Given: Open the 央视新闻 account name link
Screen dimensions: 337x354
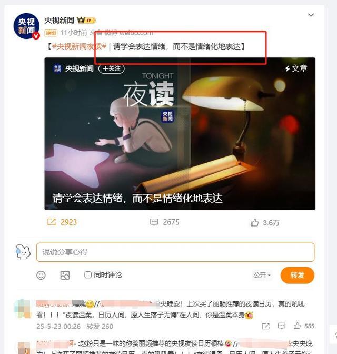Looking at the screenshot, I should 60,21.
